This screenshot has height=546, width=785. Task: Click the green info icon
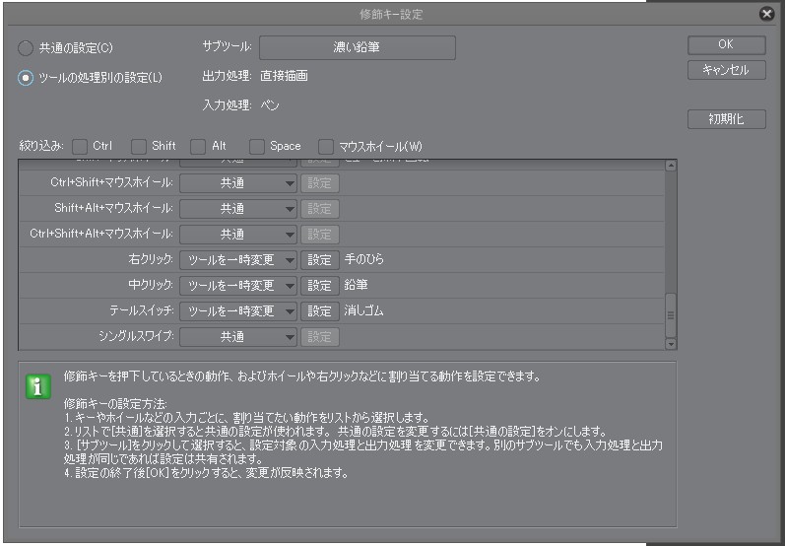click(x=37, y=386)
